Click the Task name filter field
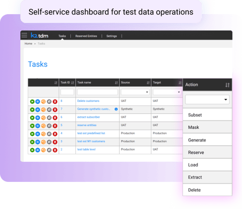Image resolution: width=242 pixels, height=209 pixels. [x=97, y=92]
